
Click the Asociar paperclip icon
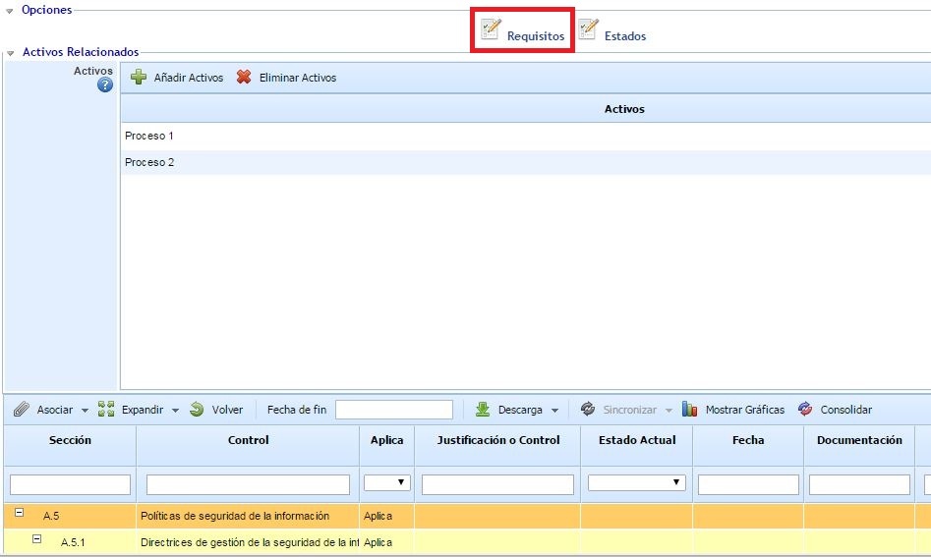coord(22,410)
